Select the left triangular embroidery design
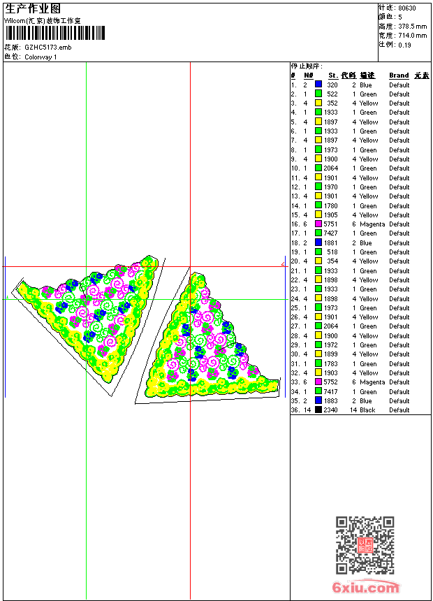Viewport: 433px width, 601px height. point(91,314)
